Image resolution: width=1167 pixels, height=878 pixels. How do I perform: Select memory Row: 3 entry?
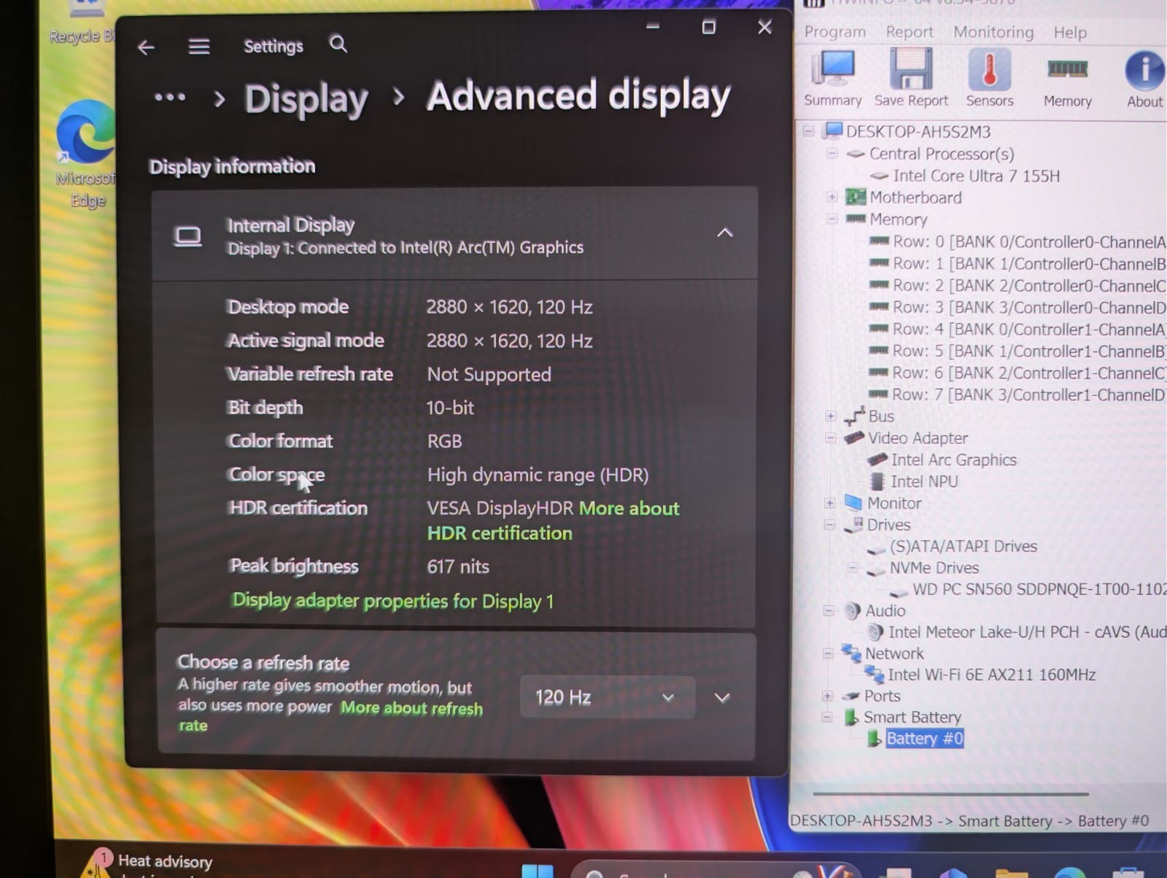[1028, 308]
